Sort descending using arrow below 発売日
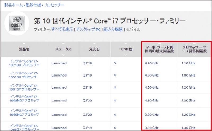The image size is (212, 131). (x=94, y=55)
